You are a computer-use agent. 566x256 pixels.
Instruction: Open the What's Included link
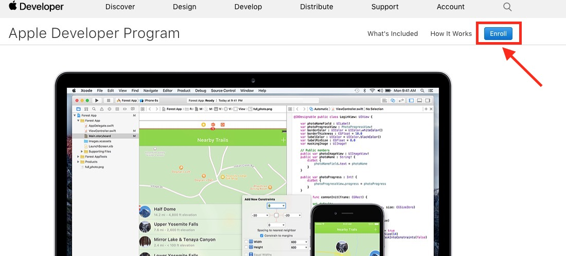[x=393, y=34]
